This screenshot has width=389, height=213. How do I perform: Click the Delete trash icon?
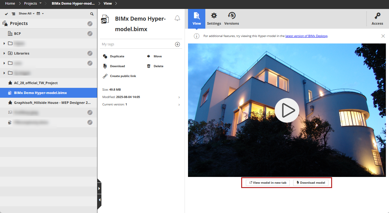click(x=149, y=66)
